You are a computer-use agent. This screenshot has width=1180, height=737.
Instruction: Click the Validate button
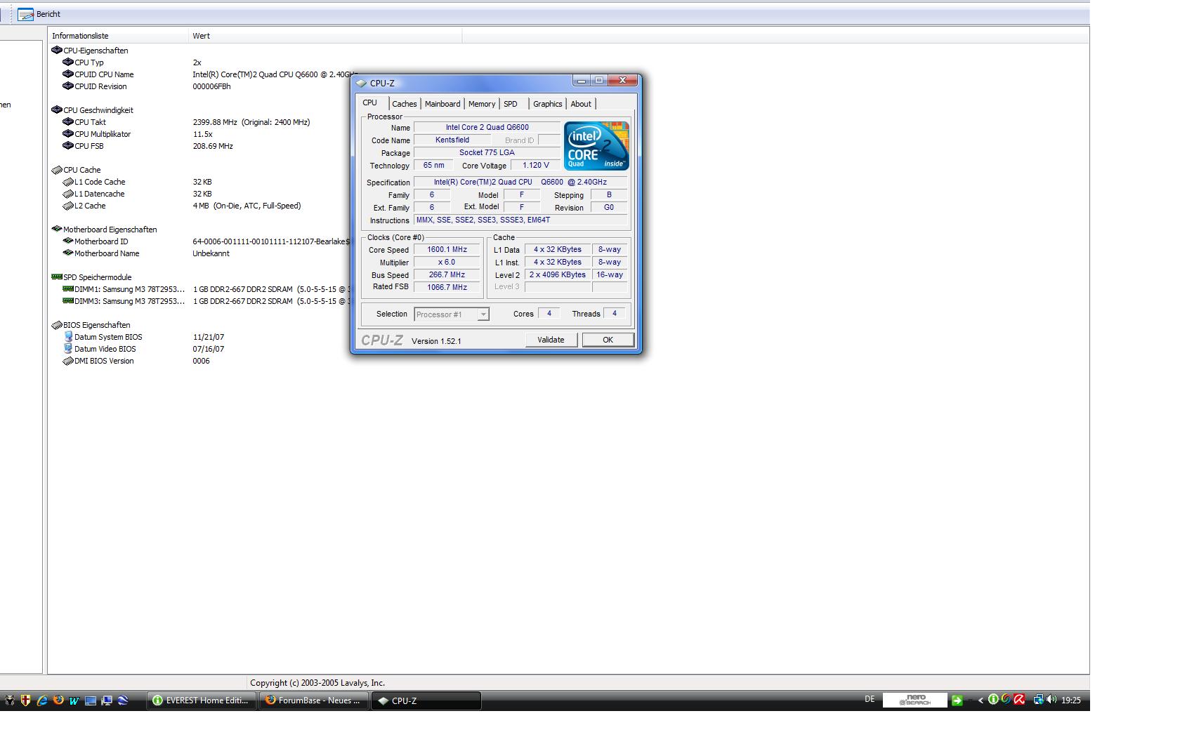click(x=551, y=340)
